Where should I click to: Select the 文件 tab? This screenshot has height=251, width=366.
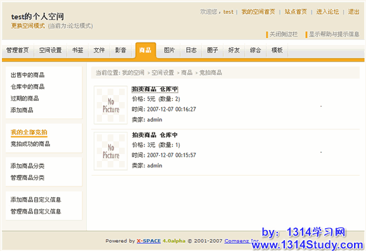[99, 50]
